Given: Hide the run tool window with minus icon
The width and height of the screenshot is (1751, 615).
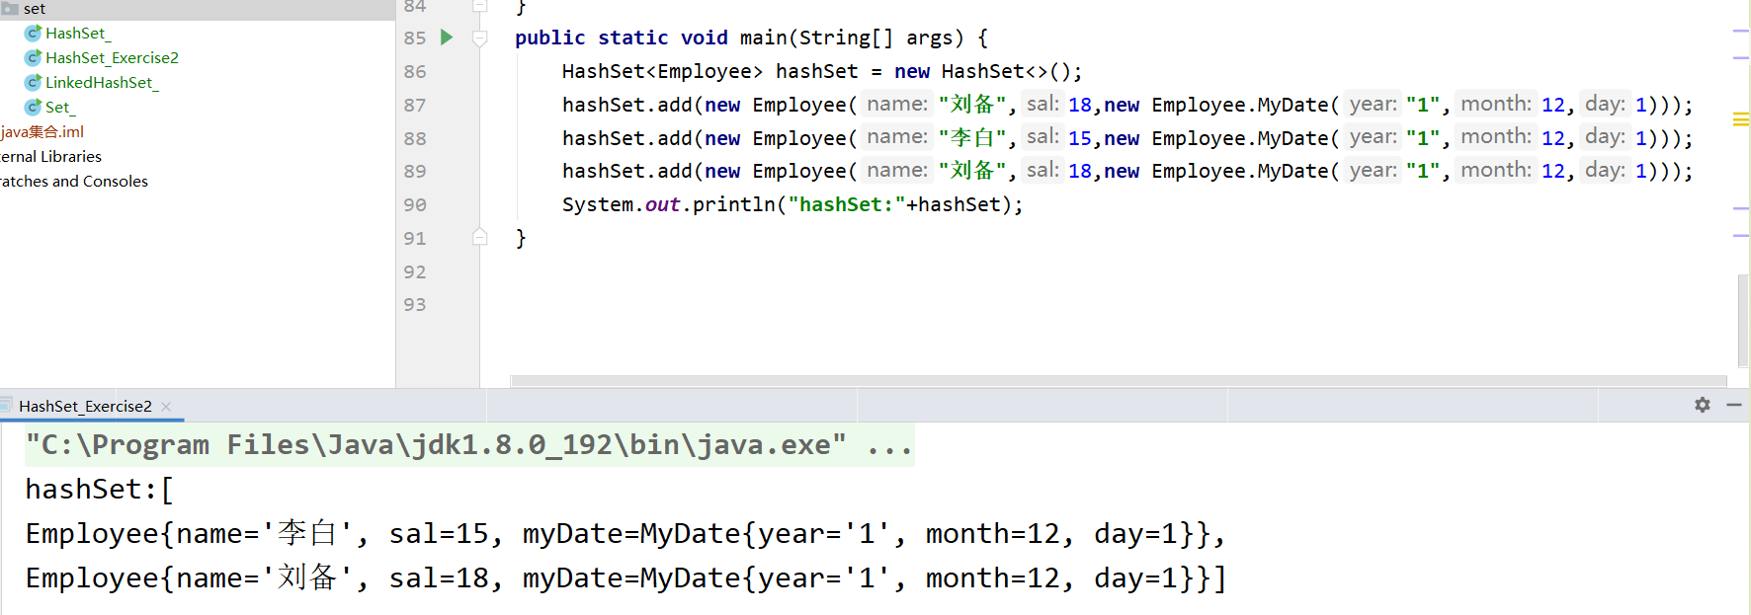Looking at the screenshot, I should coord(1733,405).
